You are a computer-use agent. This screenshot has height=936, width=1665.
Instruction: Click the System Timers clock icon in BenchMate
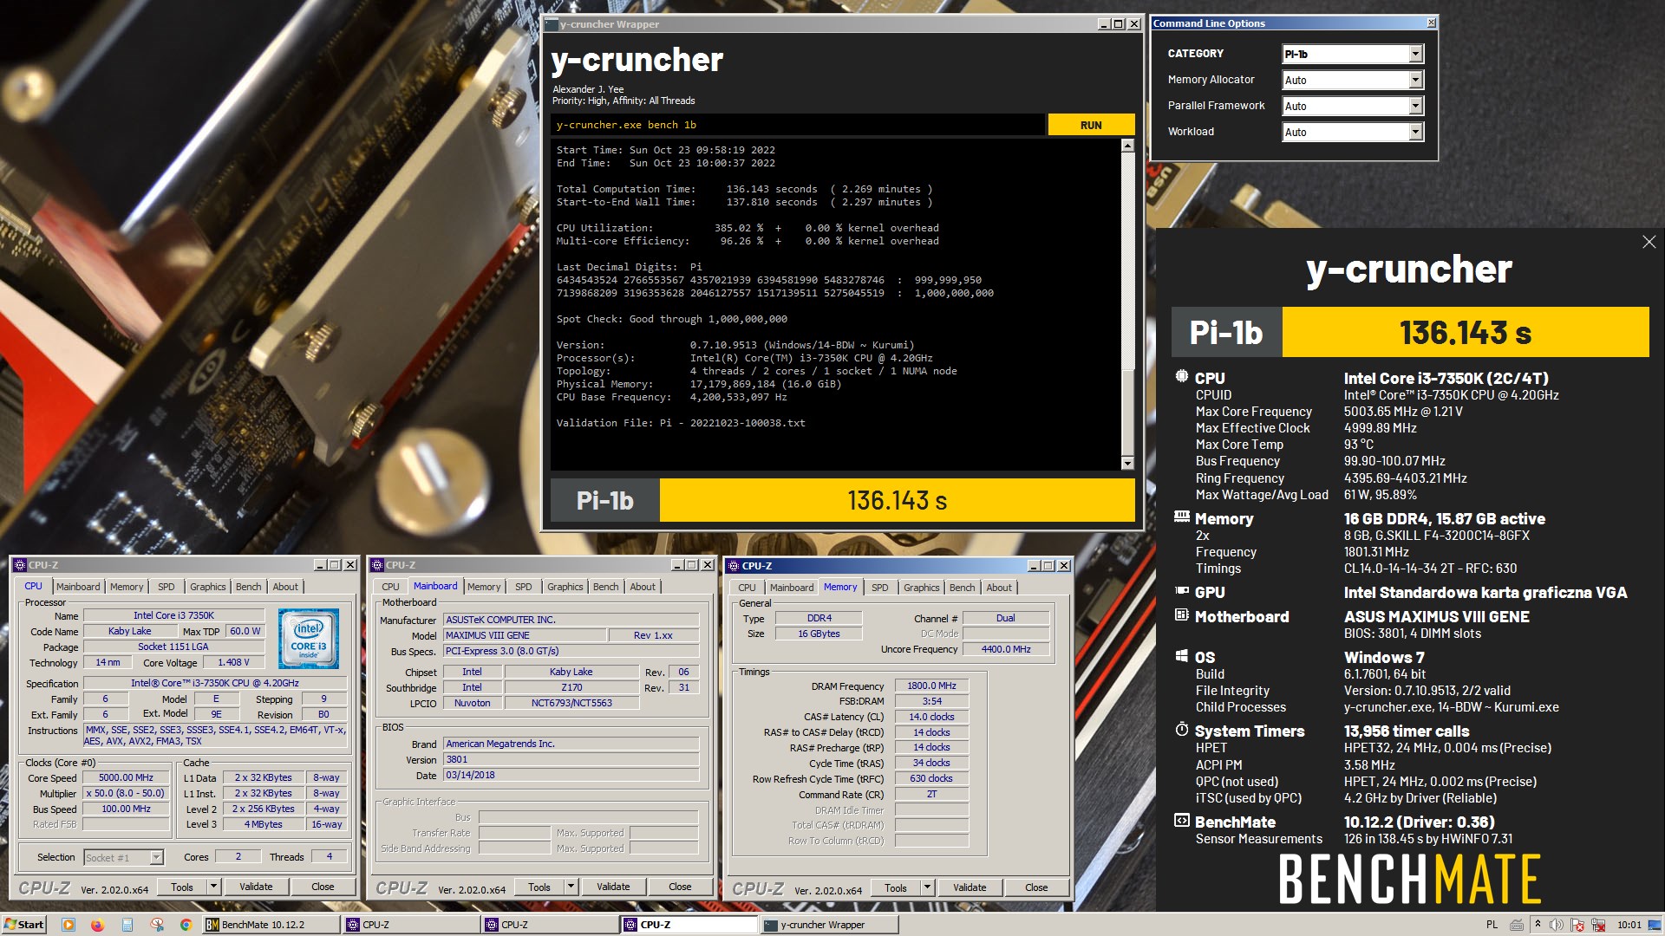coord(1181,730)
